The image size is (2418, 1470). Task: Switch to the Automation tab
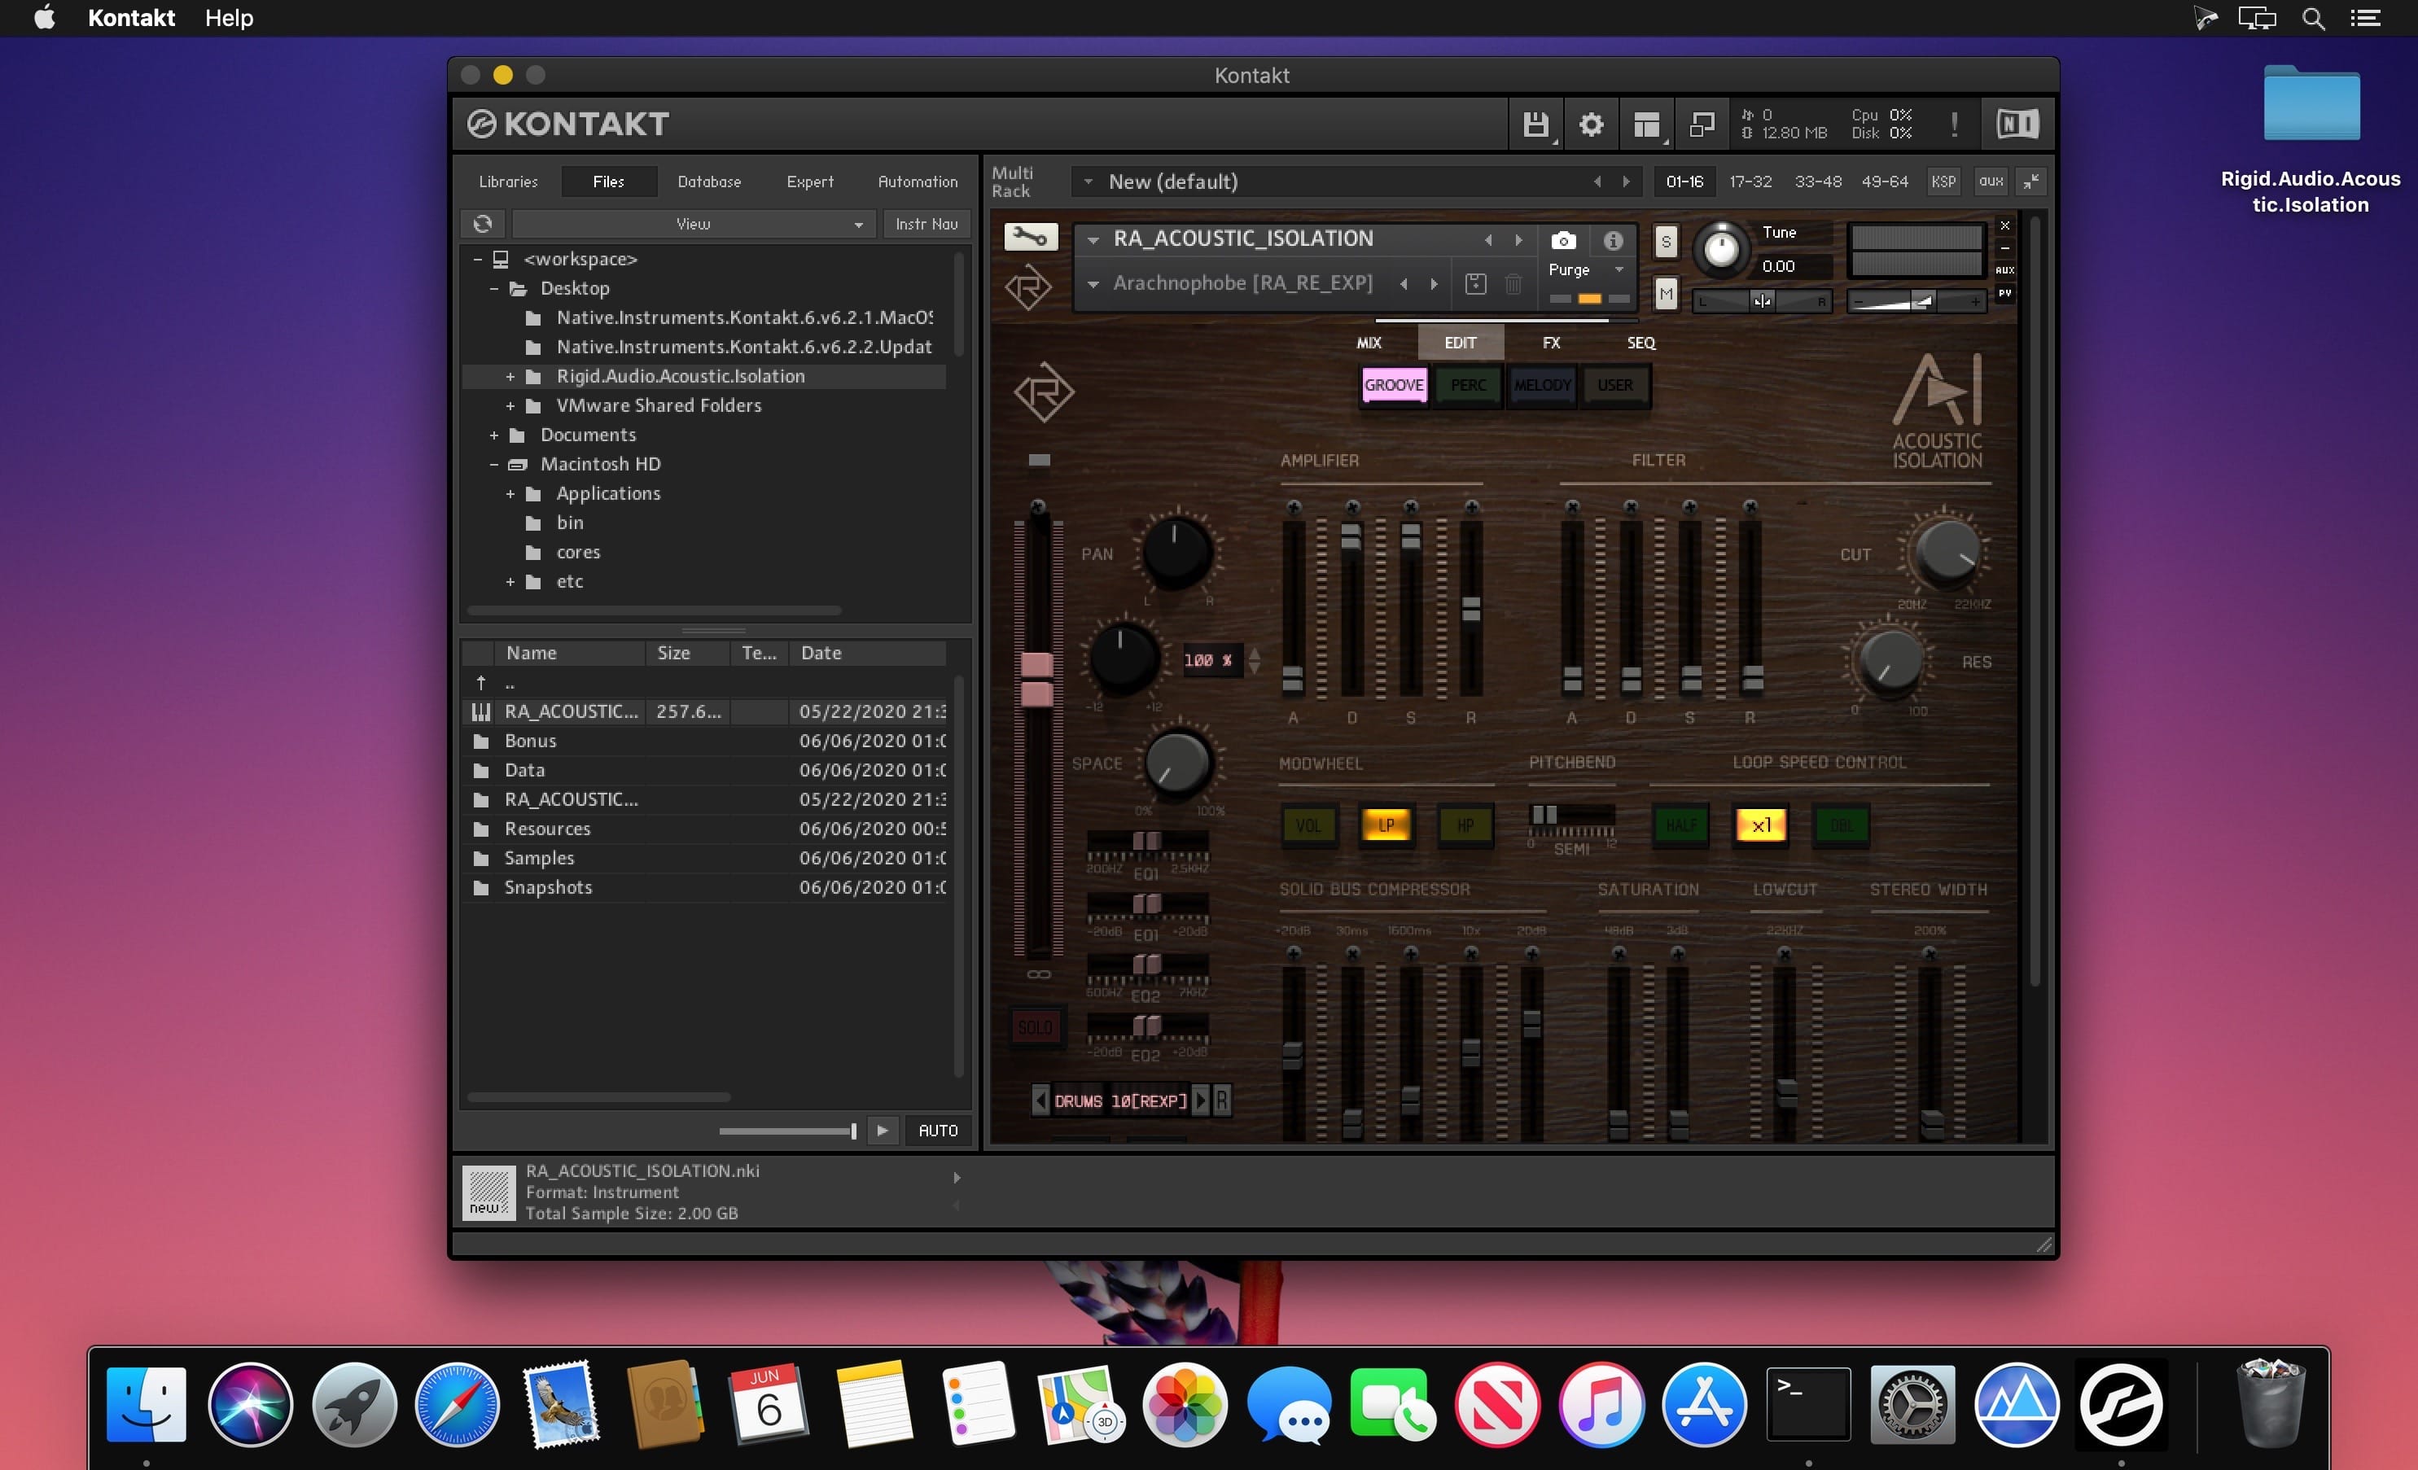[918, 182]
